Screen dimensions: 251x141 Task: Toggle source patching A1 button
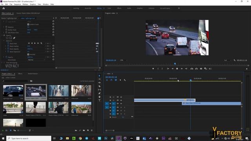point(107,107)
